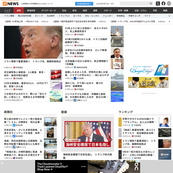Open the 社会 menu item
173x173 pixels.
tap(64, 10)
